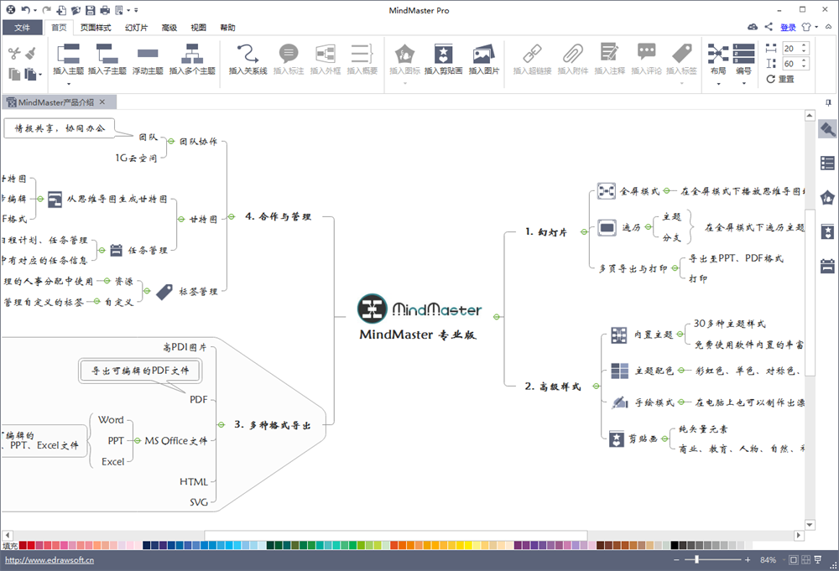The width and height of the screenshot is (839, 571).
Task: Click the cloud upload icon near 登录
Action: point(753,27)
